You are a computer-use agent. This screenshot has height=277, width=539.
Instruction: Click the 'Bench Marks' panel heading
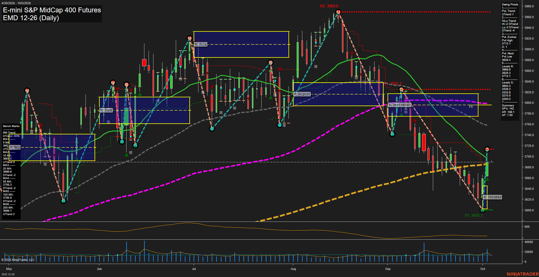(x=11, y=126)
